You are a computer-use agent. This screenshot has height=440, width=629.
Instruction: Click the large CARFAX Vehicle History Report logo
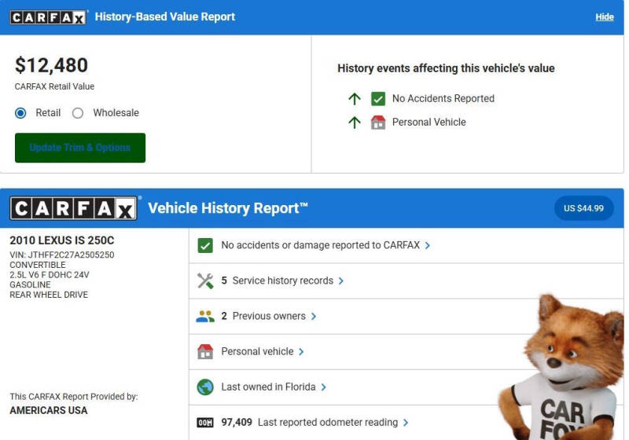[x=74, y=208]
